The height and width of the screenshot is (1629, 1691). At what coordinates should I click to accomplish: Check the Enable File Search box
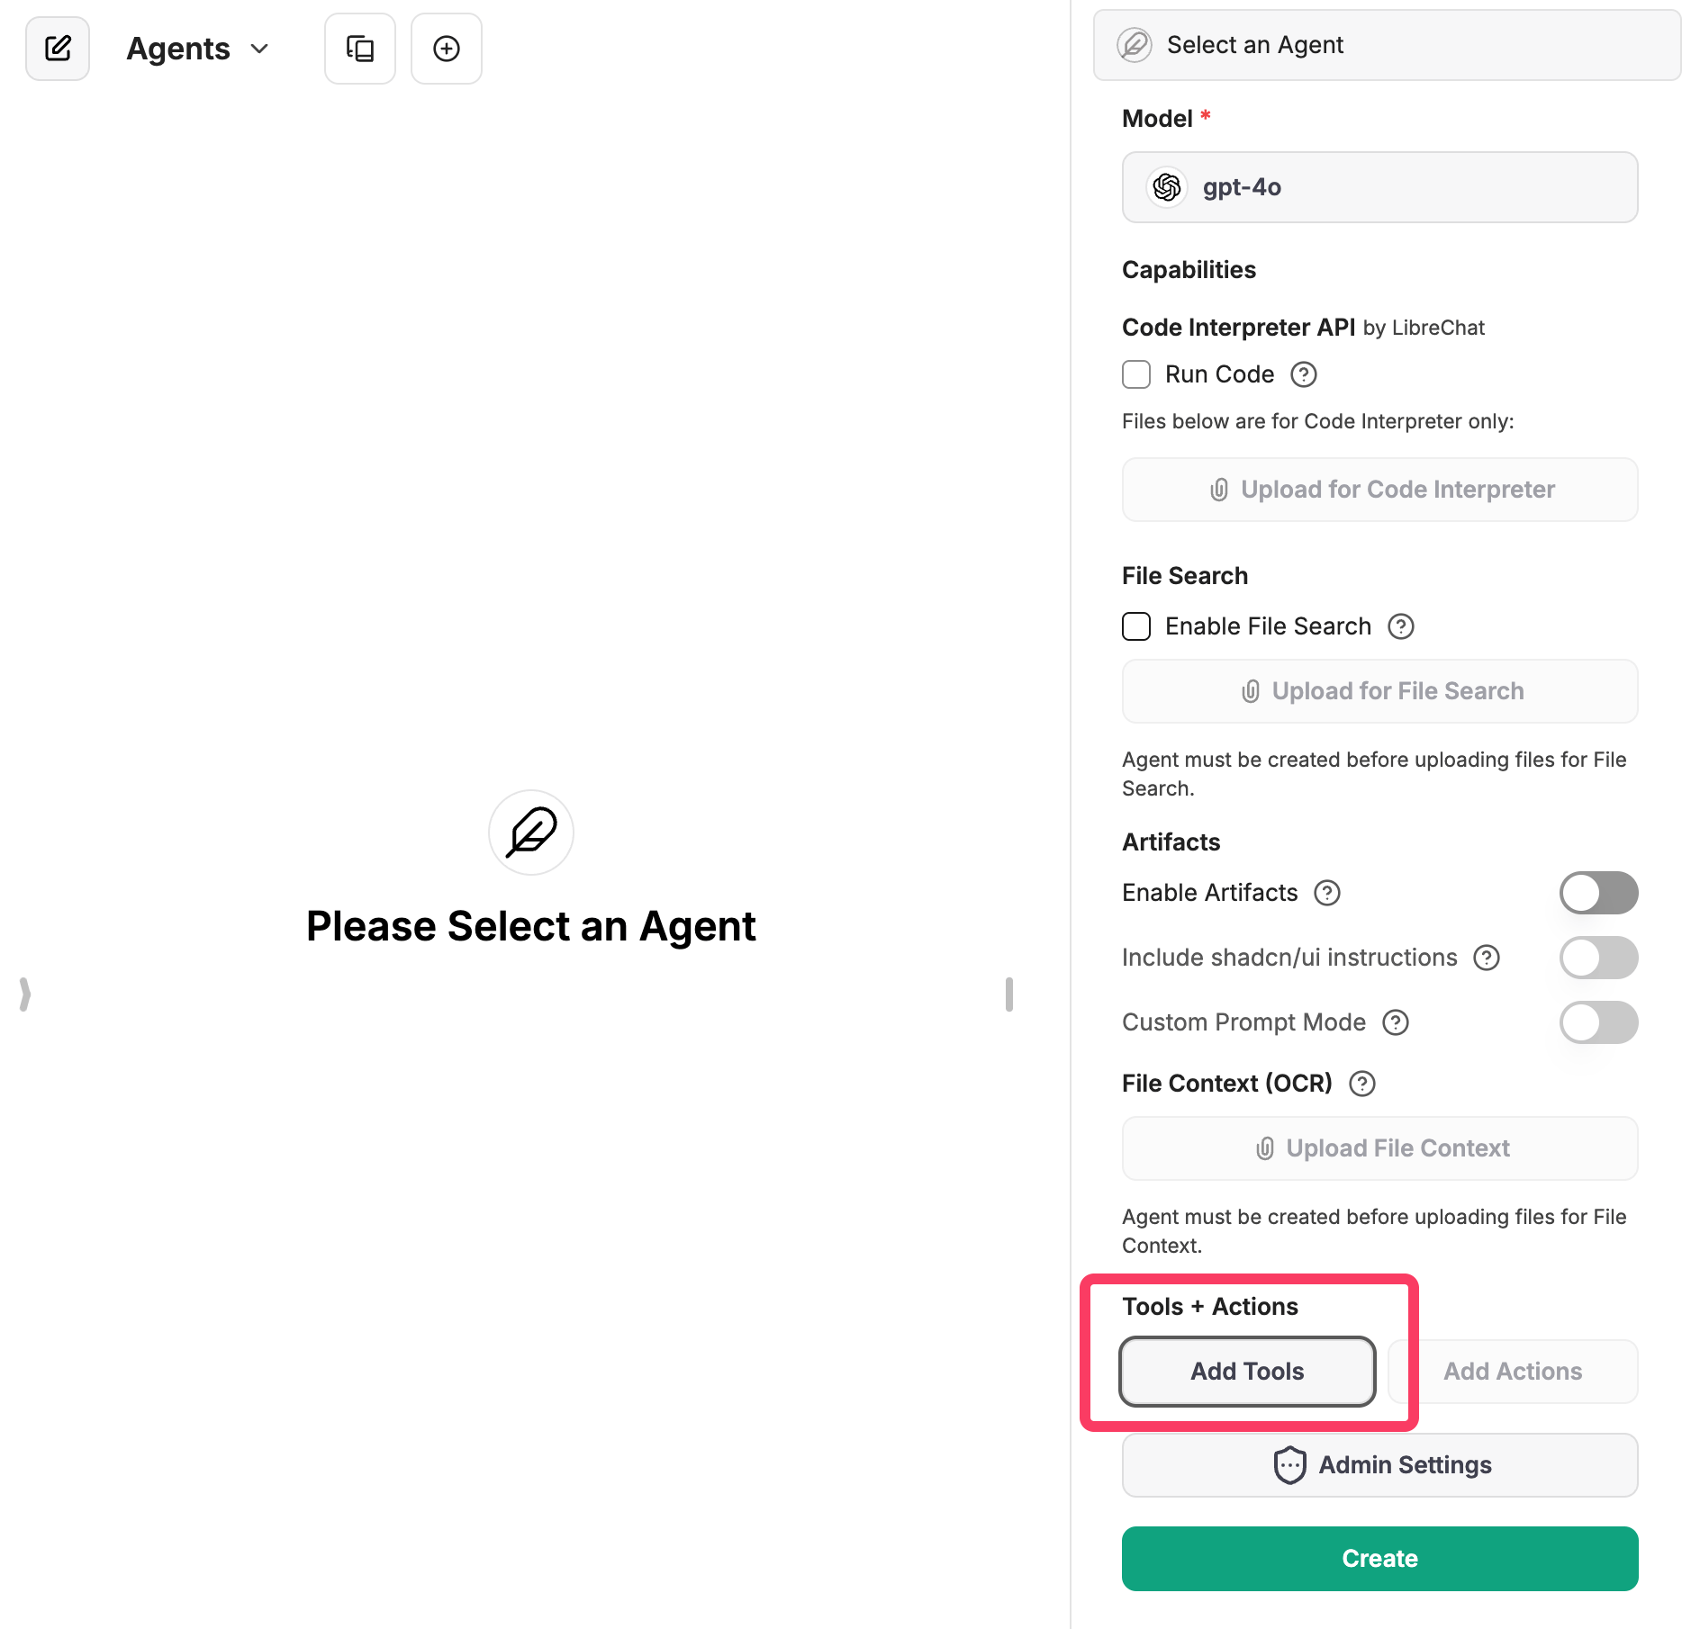(x=1136, y=626)
